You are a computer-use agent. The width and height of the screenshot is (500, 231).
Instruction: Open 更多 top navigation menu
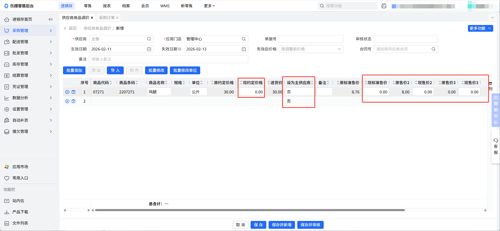(209, 6)
